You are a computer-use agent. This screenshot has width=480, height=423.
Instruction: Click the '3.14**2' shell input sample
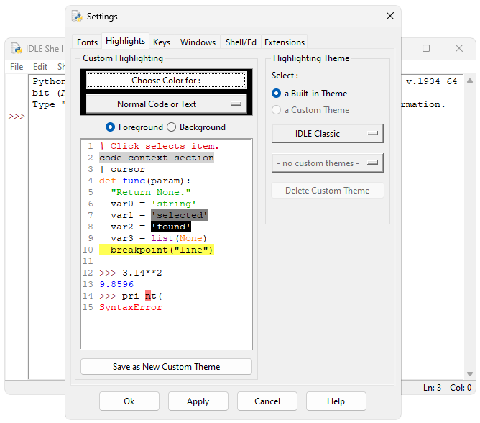(142, 273)
